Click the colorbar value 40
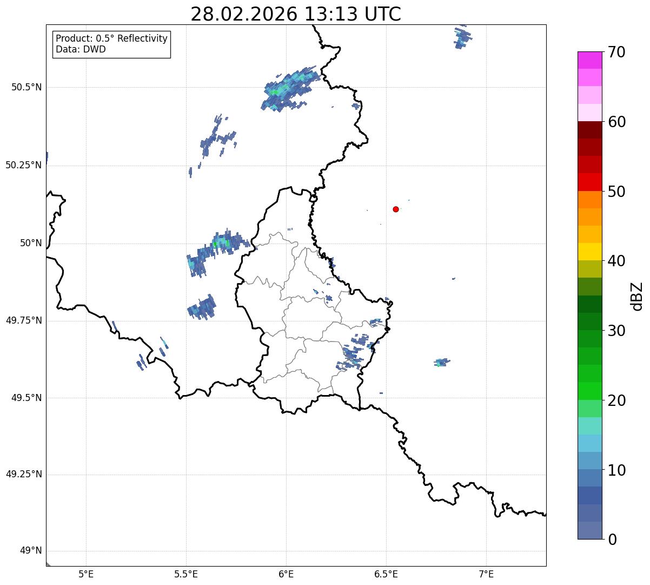 click(x=616, y=261)
